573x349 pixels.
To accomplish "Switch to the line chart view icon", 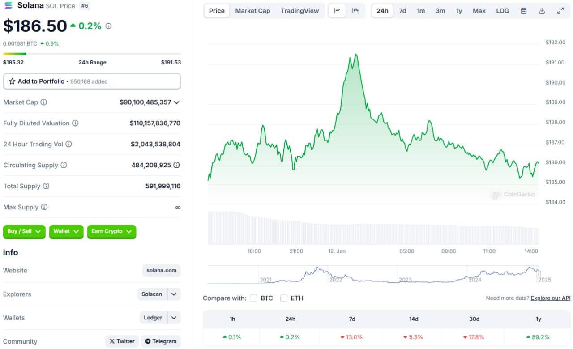I will coord(337,11).
